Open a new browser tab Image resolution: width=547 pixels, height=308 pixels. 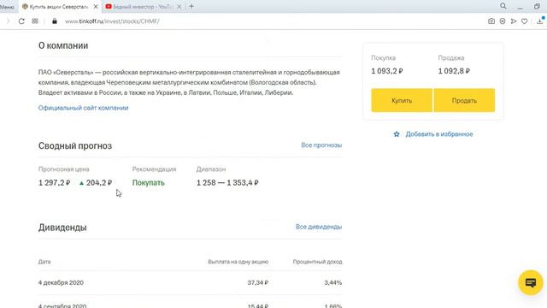(191, 6)
